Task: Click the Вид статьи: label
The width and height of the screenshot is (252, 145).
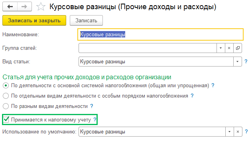Action: click(x=16, y=61)
